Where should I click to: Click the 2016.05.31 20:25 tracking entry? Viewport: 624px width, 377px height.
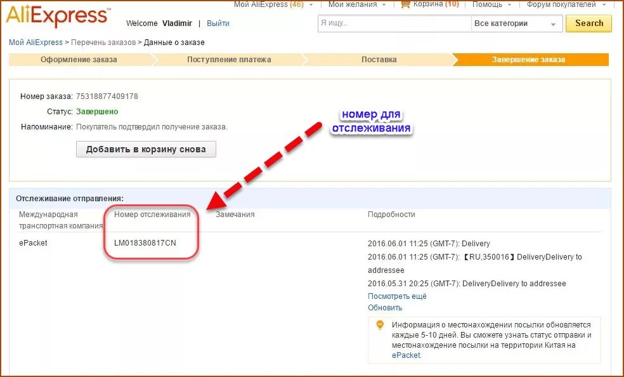[467, 284]
